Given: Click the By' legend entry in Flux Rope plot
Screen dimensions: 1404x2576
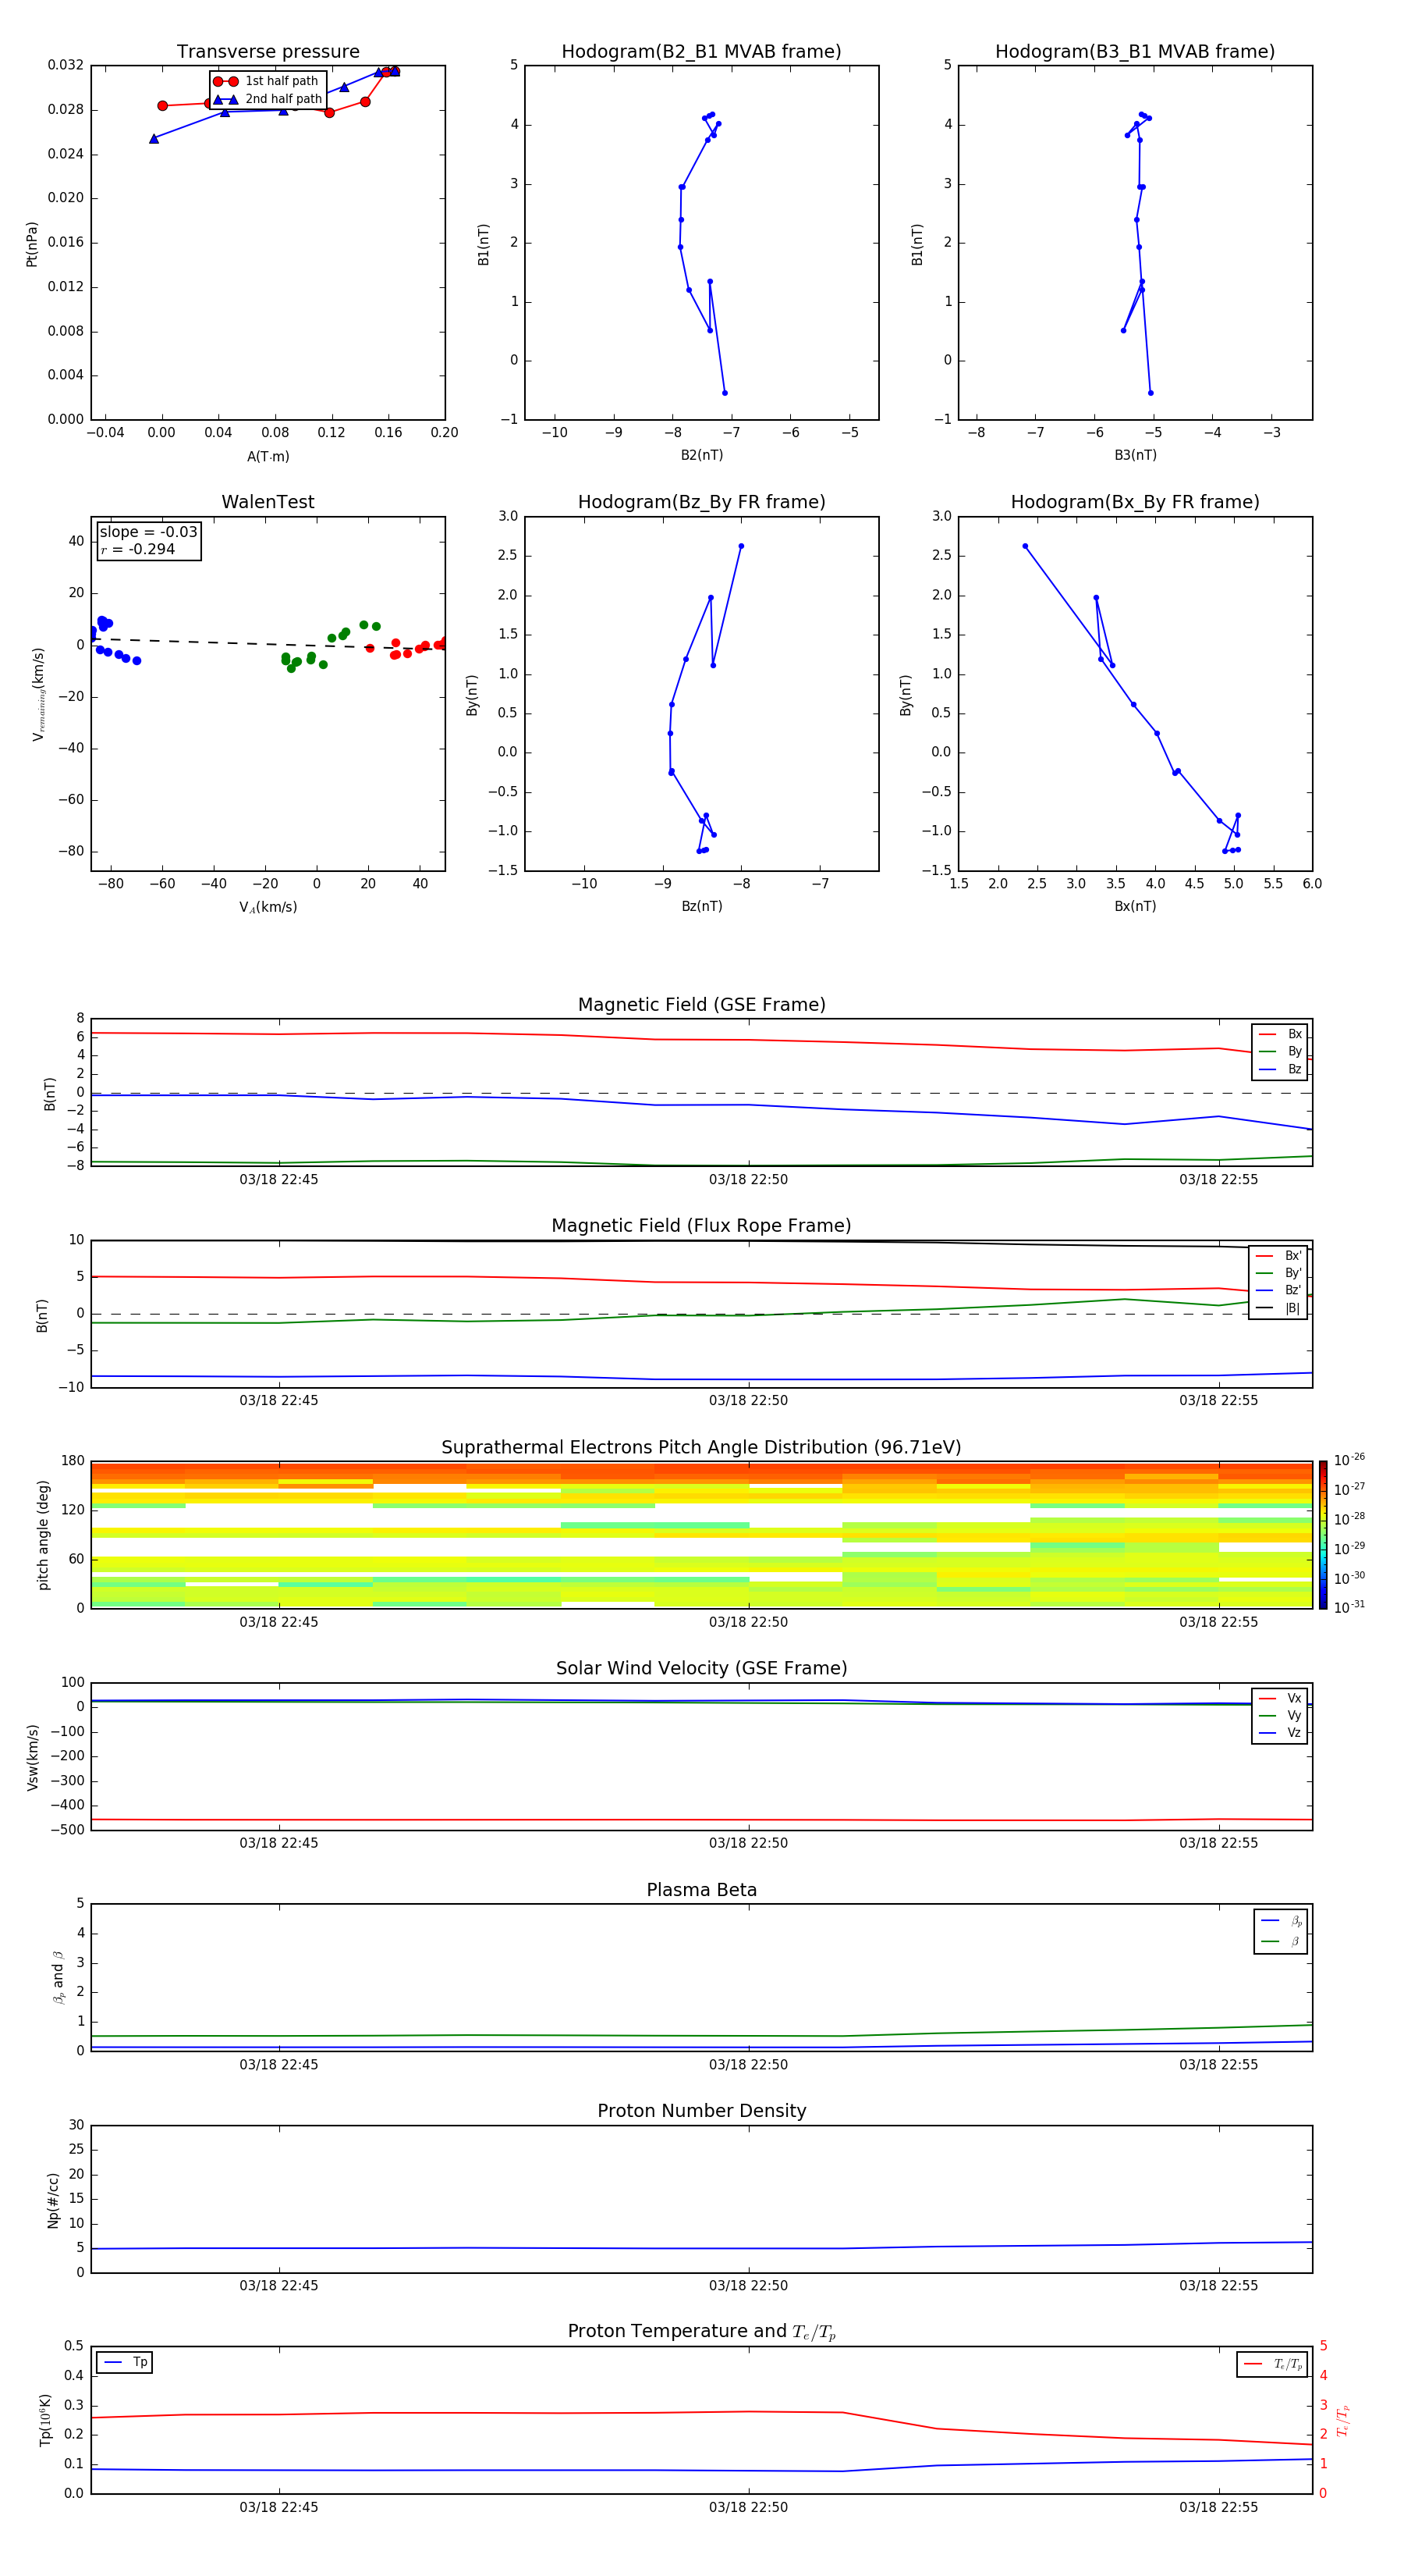Looking at the screenshot, I should 1278,1273.
